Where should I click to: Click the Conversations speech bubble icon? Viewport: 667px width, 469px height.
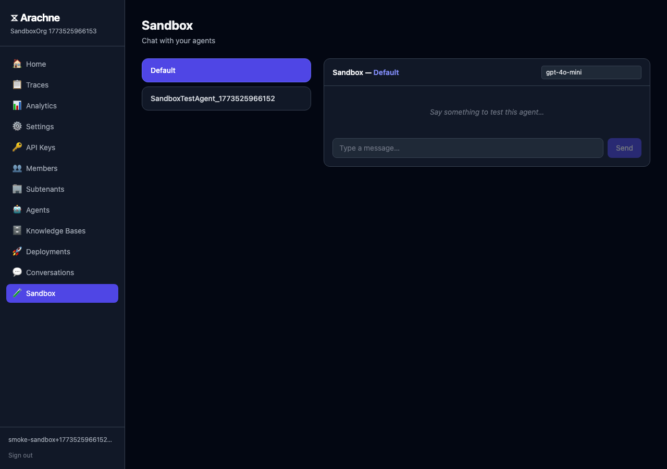tap(17, 273)
